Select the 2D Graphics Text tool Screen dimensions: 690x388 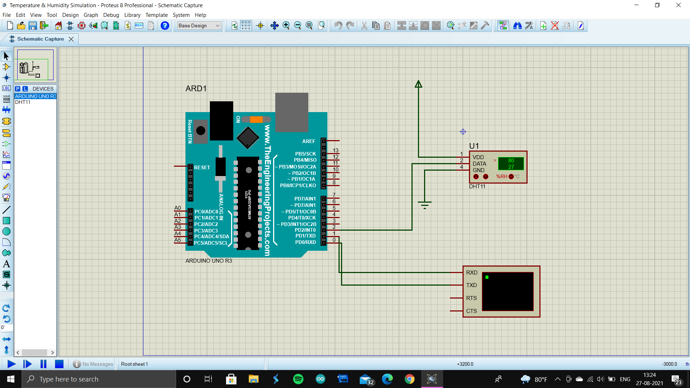(6, 264)
